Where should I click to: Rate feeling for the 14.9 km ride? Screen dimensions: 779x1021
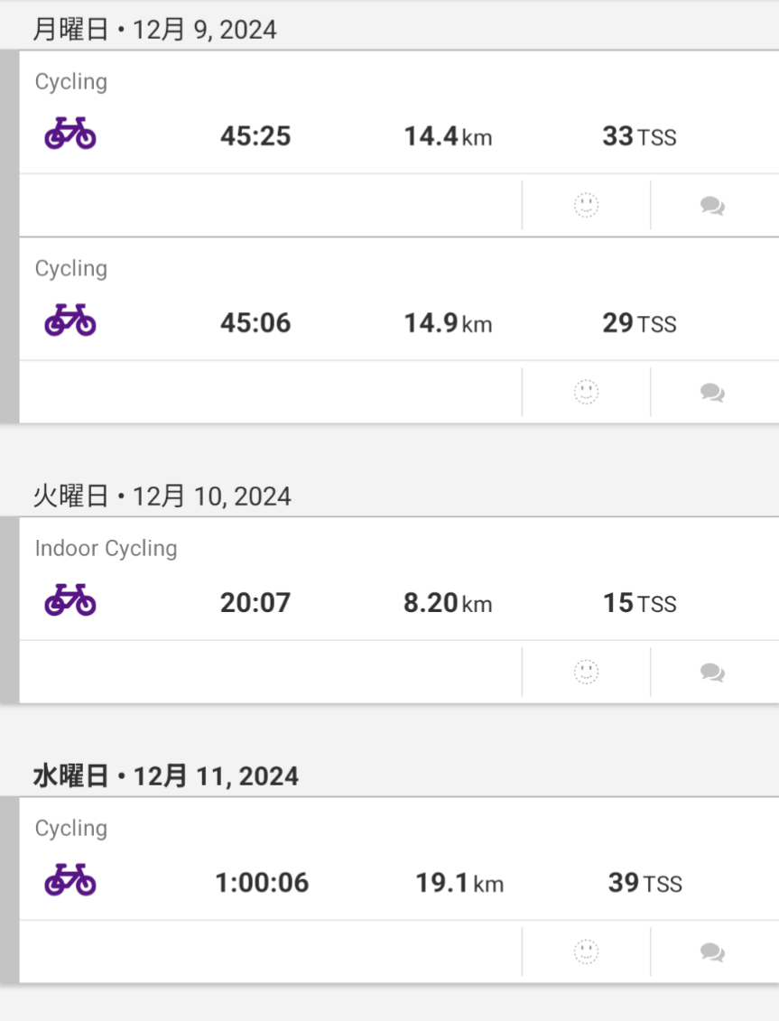587,393
